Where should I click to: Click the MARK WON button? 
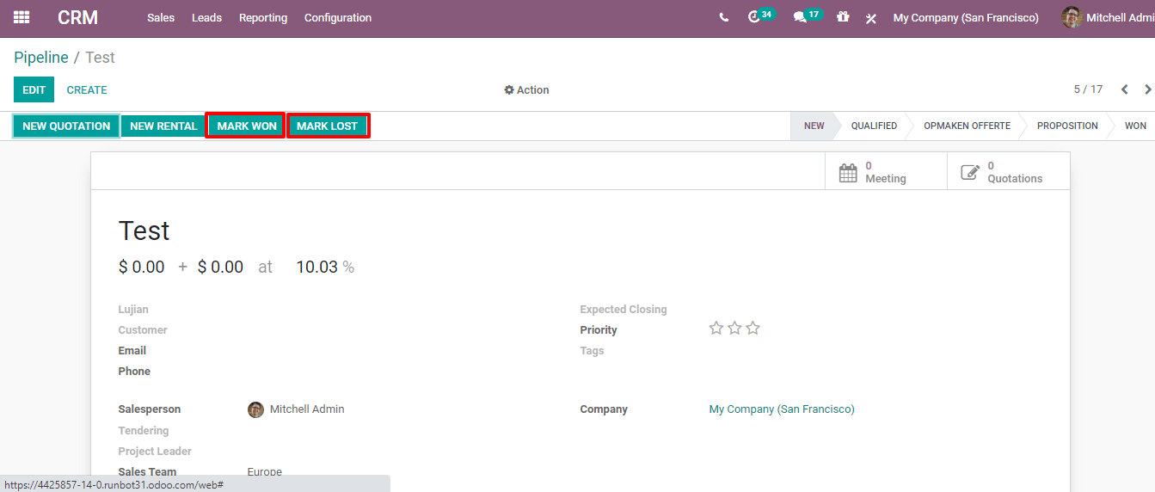pos(247,126)
